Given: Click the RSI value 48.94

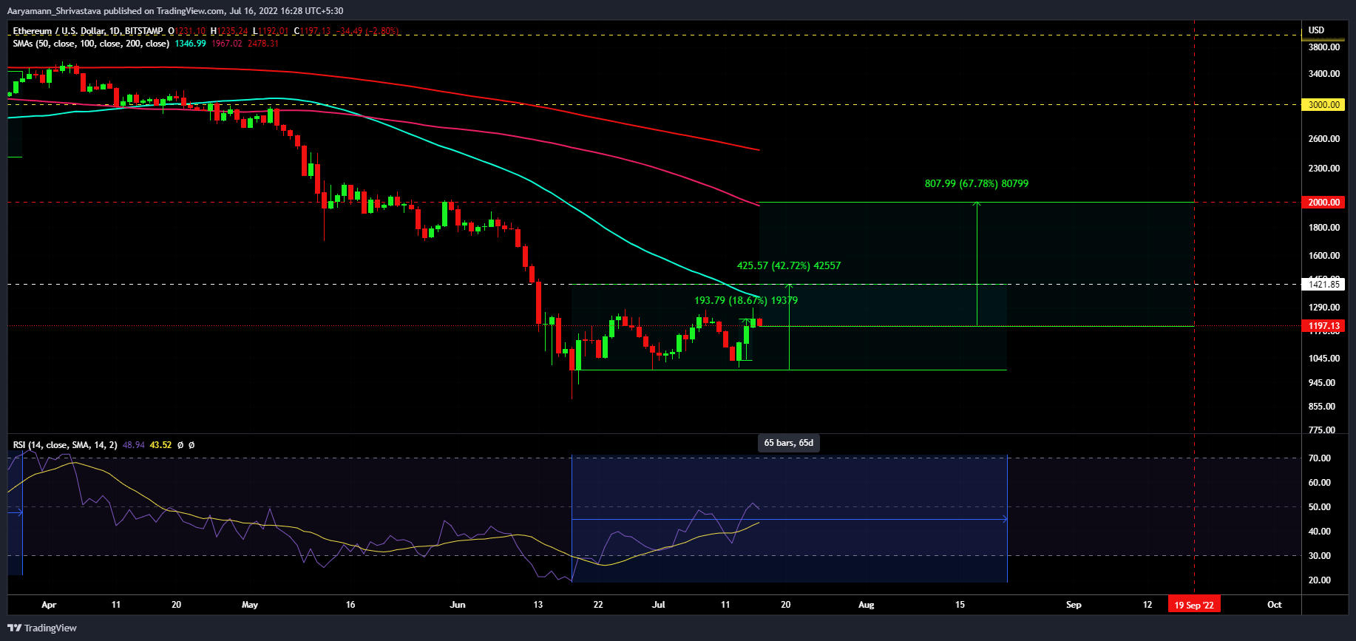Looking at the screenshot, I should point(133,445).
